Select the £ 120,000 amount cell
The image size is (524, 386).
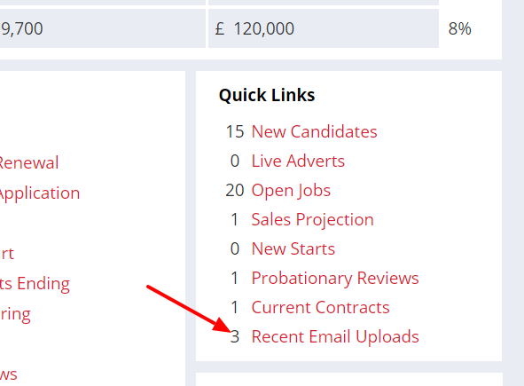tap(324, 28)
